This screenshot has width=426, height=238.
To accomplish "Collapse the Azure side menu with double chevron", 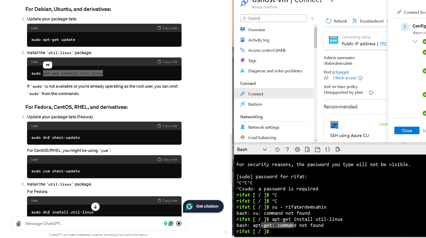I will [313, 18].
